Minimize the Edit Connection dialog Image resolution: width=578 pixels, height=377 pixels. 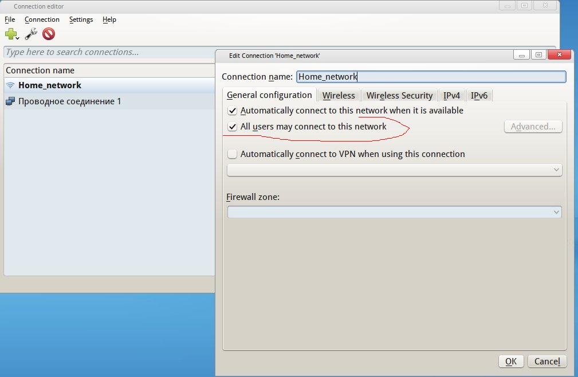click(x=522, y=55)
